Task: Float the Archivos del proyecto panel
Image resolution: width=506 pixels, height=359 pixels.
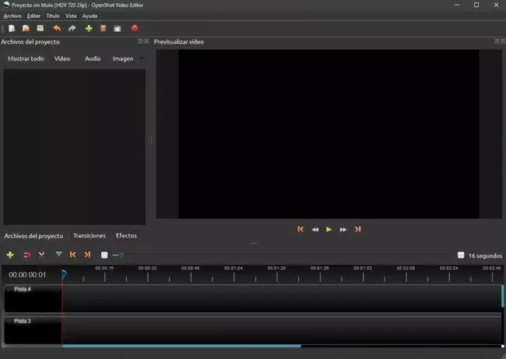Action: coord(140,41)
